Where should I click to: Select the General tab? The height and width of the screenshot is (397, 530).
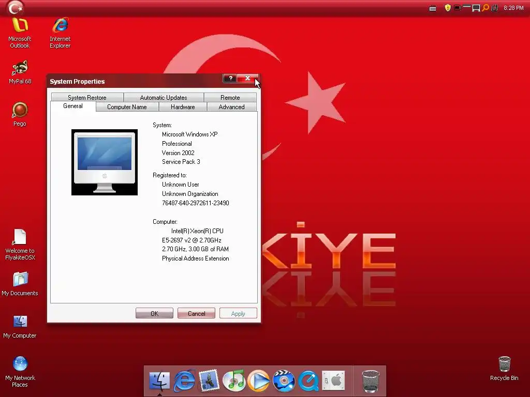pyautogui.click(x=73, y=106)
